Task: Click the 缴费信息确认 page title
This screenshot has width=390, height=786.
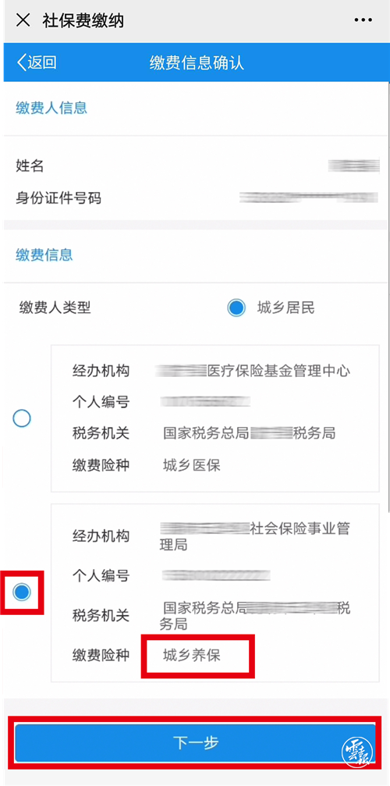Action: click(x=197, y=63)
